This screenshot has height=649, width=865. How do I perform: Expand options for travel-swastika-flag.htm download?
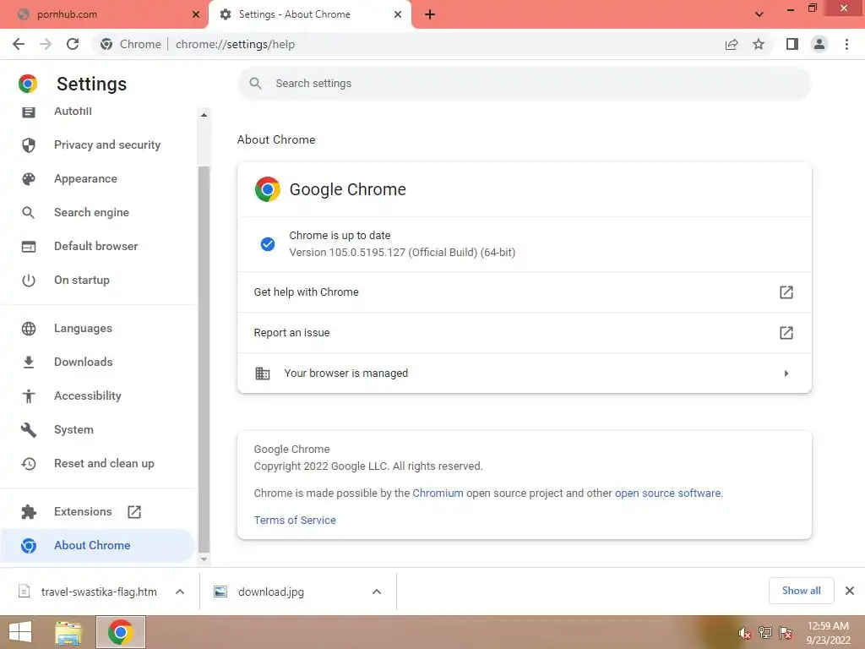click(x=180, y=592)
